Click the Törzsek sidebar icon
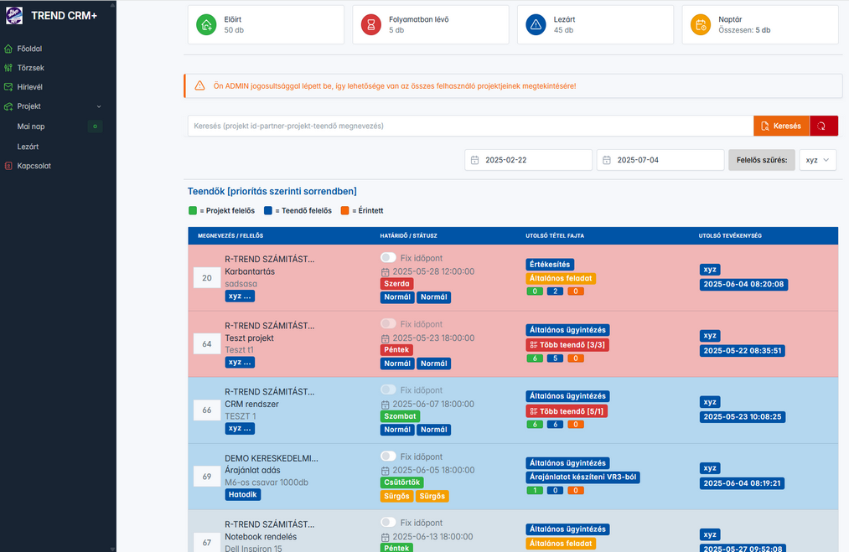The height and width of the screenshot is (552, 849). click(x=8, y=68)
